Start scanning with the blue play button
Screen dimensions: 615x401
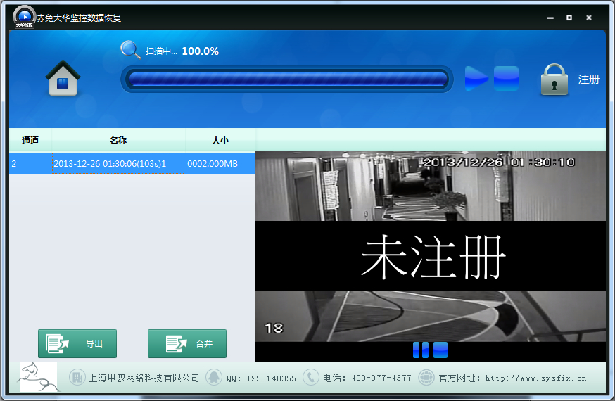point(476,78)
